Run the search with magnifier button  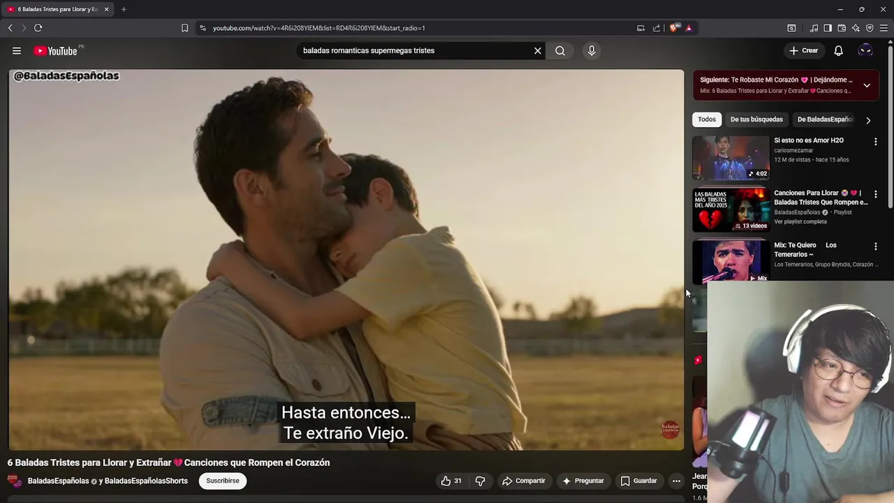click(x=560, y=50)
